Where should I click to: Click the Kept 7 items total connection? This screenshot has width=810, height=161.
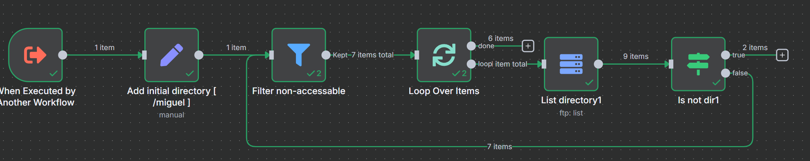click(x=363, y=55)
